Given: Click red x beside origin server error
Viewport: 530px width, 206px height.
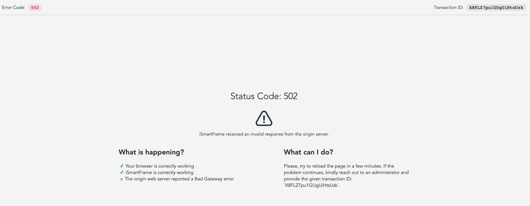Looking at the screenshot, I should pyautogui.click(x=121, y=179).
